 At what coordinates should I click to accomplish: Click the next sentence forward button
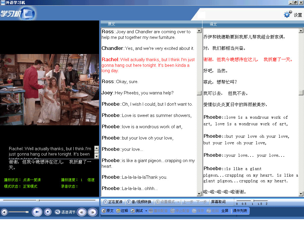(x=92, y=212)
